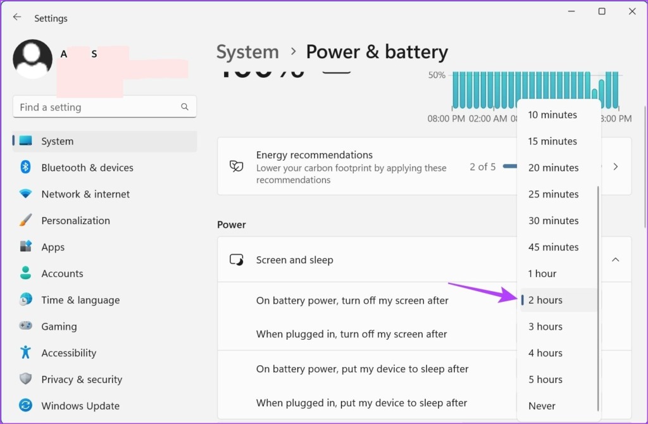Select the 2 hours timeout option
Viewport: 648px width, 424px height.
click(x=545, y=299)
